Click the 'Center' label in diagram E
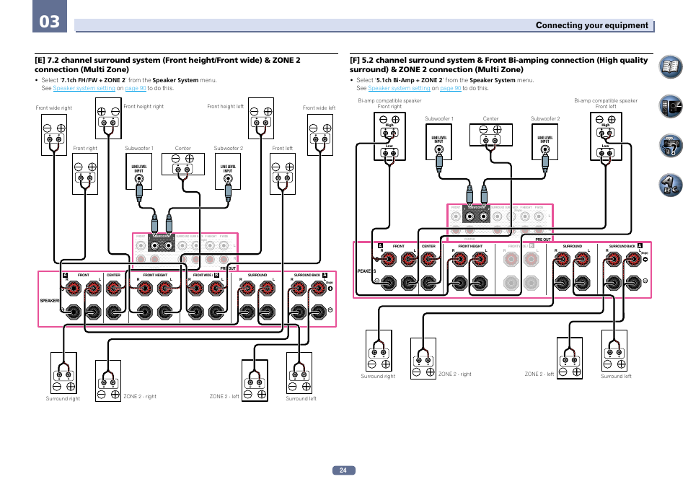Image resolution: width=688 pixels, height=487 pixels. [183, 149]
